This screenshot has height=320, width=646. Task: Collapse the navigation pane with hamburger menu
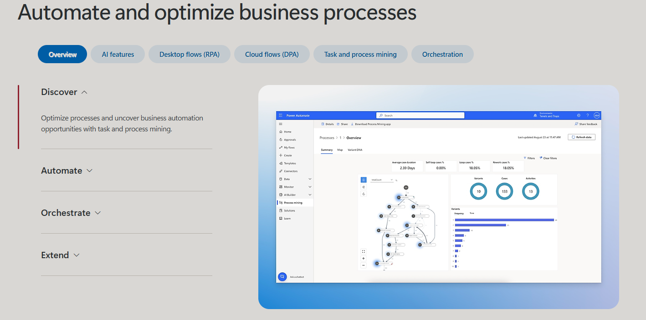click(281, 123)
